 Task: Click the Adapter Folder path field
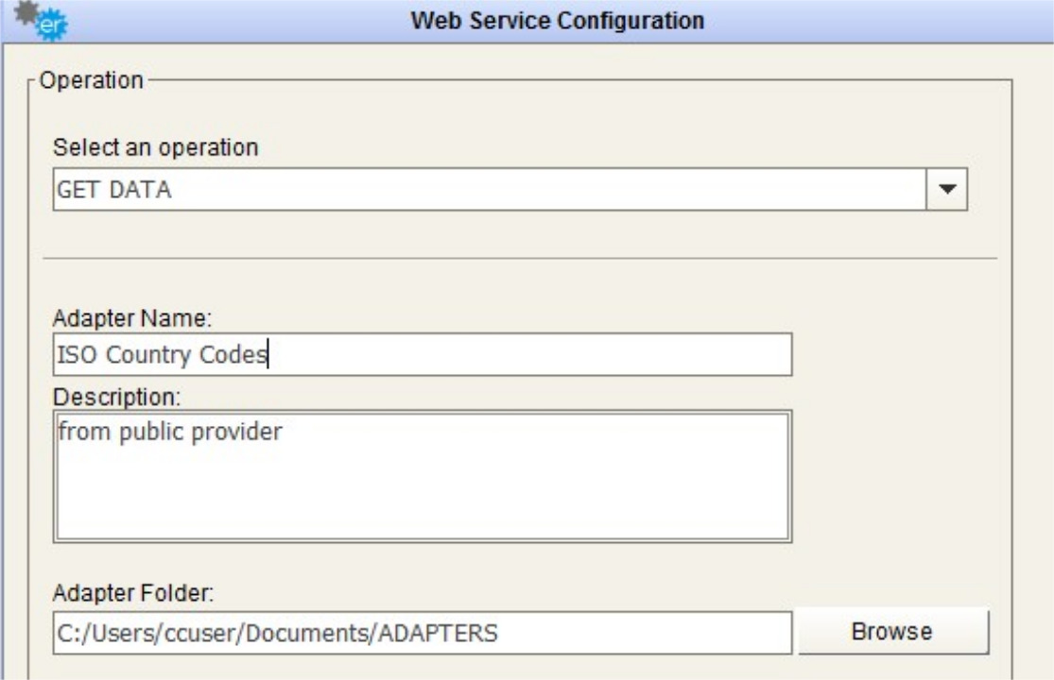click(422, 633)
